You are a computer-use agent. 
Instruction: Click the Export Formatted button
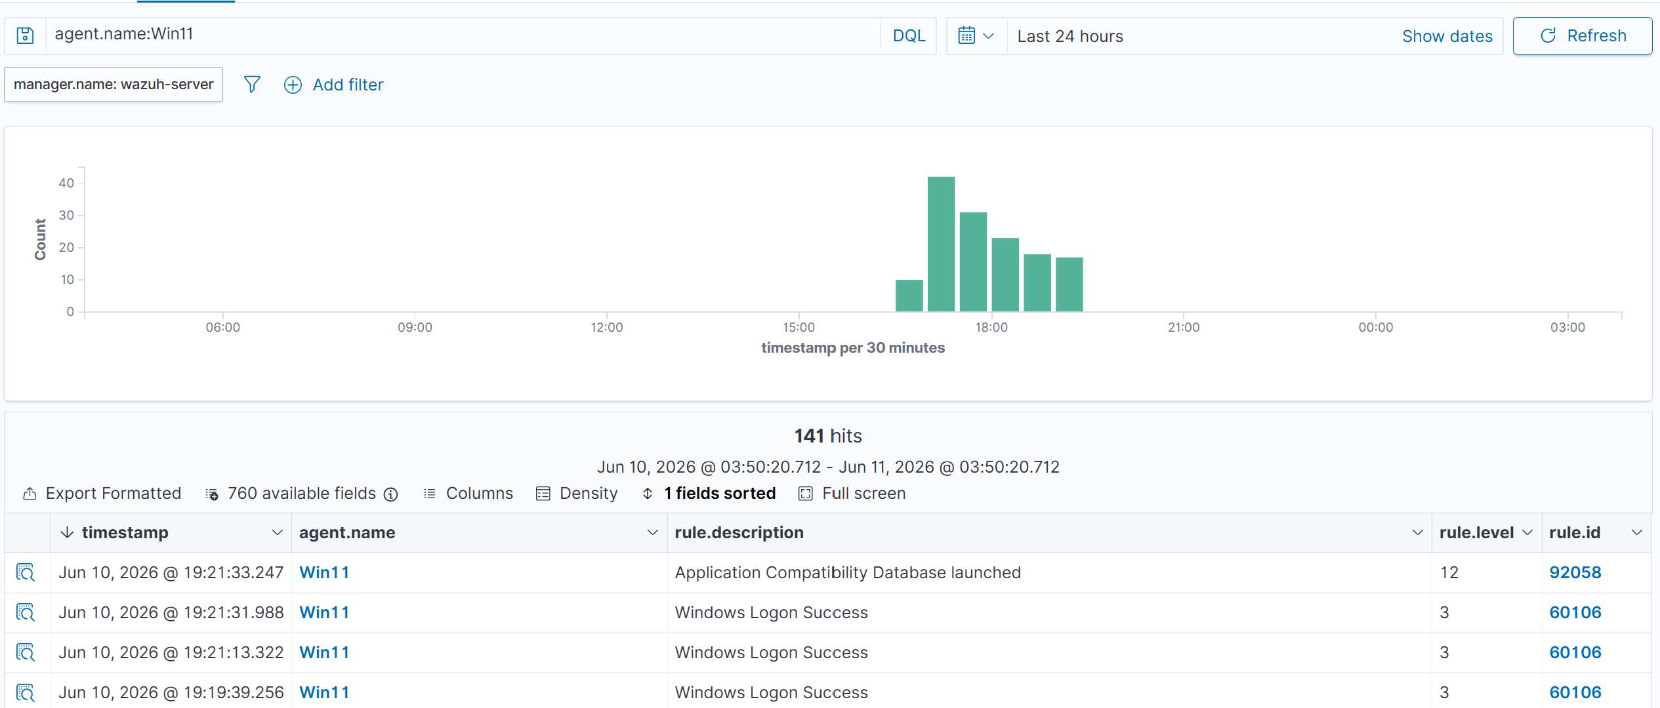coord(102,494)
